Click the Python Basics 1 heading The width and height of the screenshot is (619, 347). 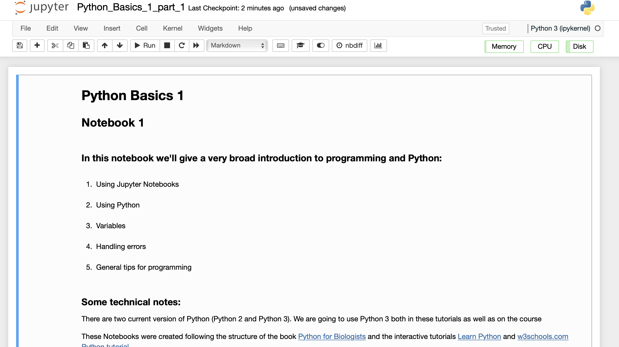tap(133, 95)
